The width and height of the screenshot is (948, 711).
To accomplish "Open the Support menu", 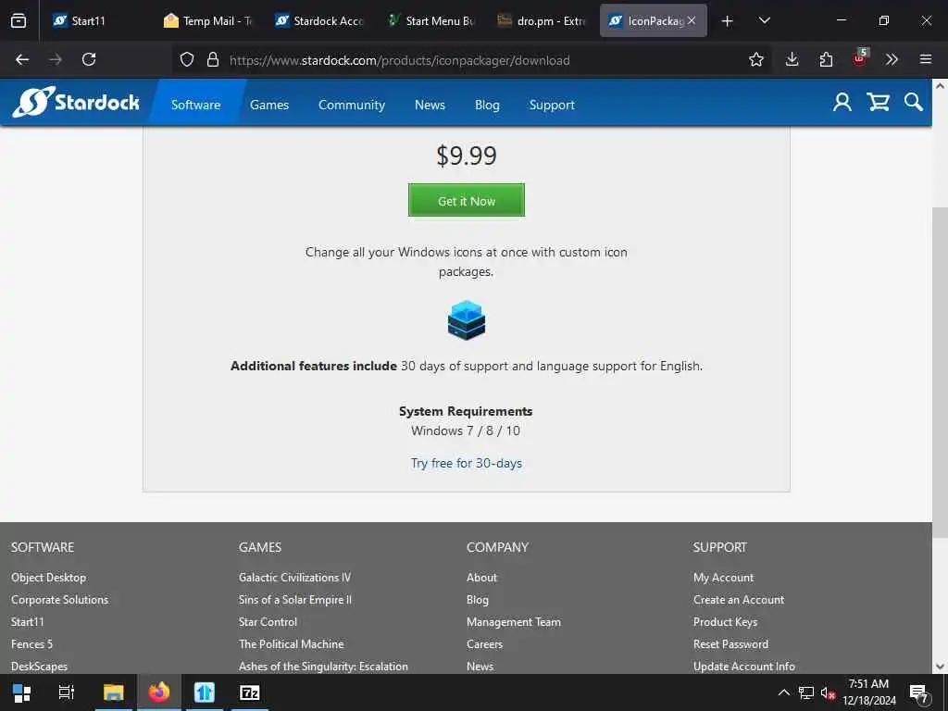I will 552,105.
